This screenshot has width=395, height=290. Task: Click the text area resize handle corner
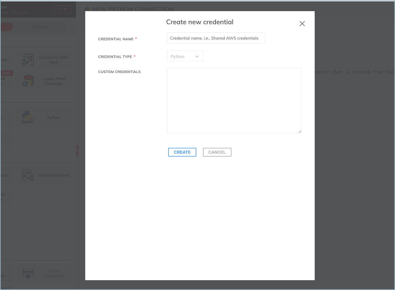(300, 131)
